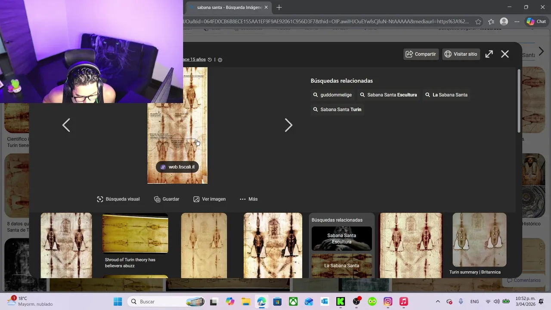Open Copilot Chat button

[x=536, y=22]
